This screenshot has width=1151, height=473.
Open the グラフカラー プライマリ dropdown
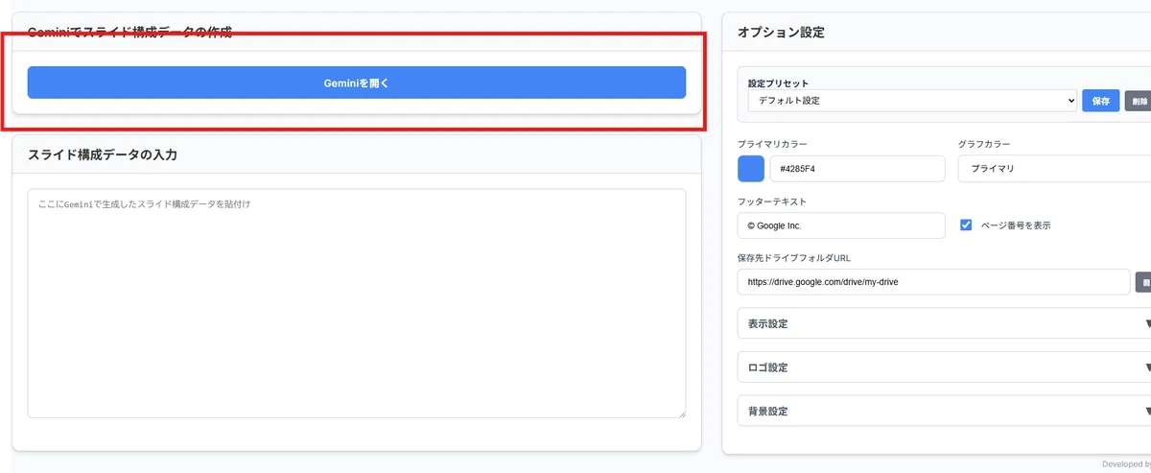(x=1054, y=168)
